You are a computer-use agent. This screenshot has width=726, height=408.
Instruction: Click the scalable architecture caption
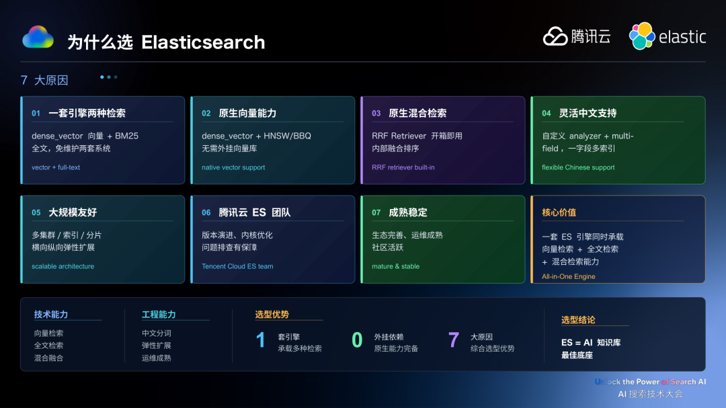[x=63, y=266]
